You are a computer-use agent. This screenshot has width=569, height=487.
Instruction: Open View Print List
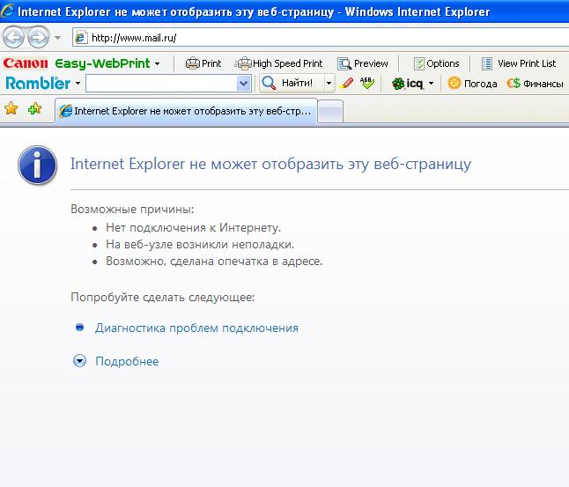click(519, 63)
